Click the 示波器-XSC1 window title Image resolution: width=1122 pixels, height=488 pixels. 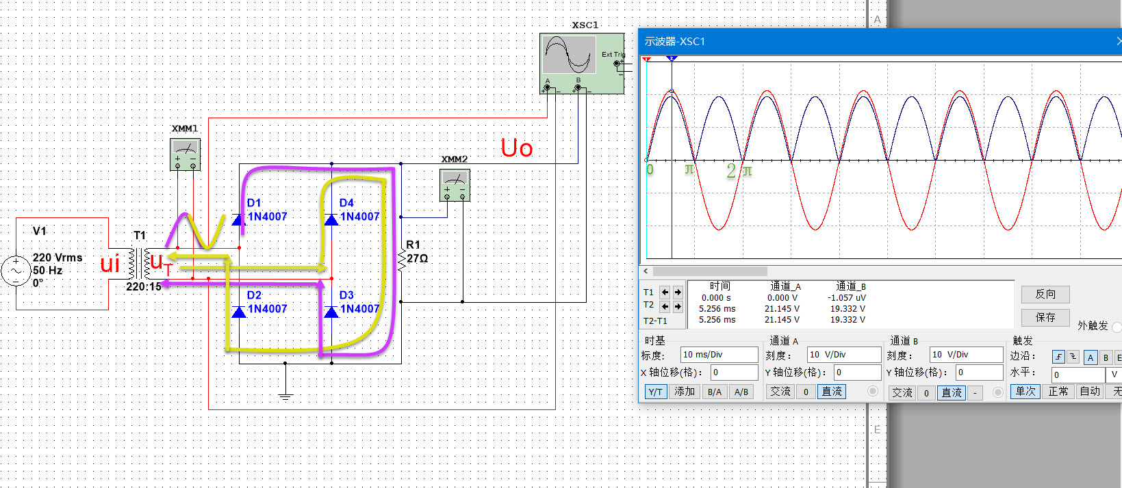coord(675,42)
